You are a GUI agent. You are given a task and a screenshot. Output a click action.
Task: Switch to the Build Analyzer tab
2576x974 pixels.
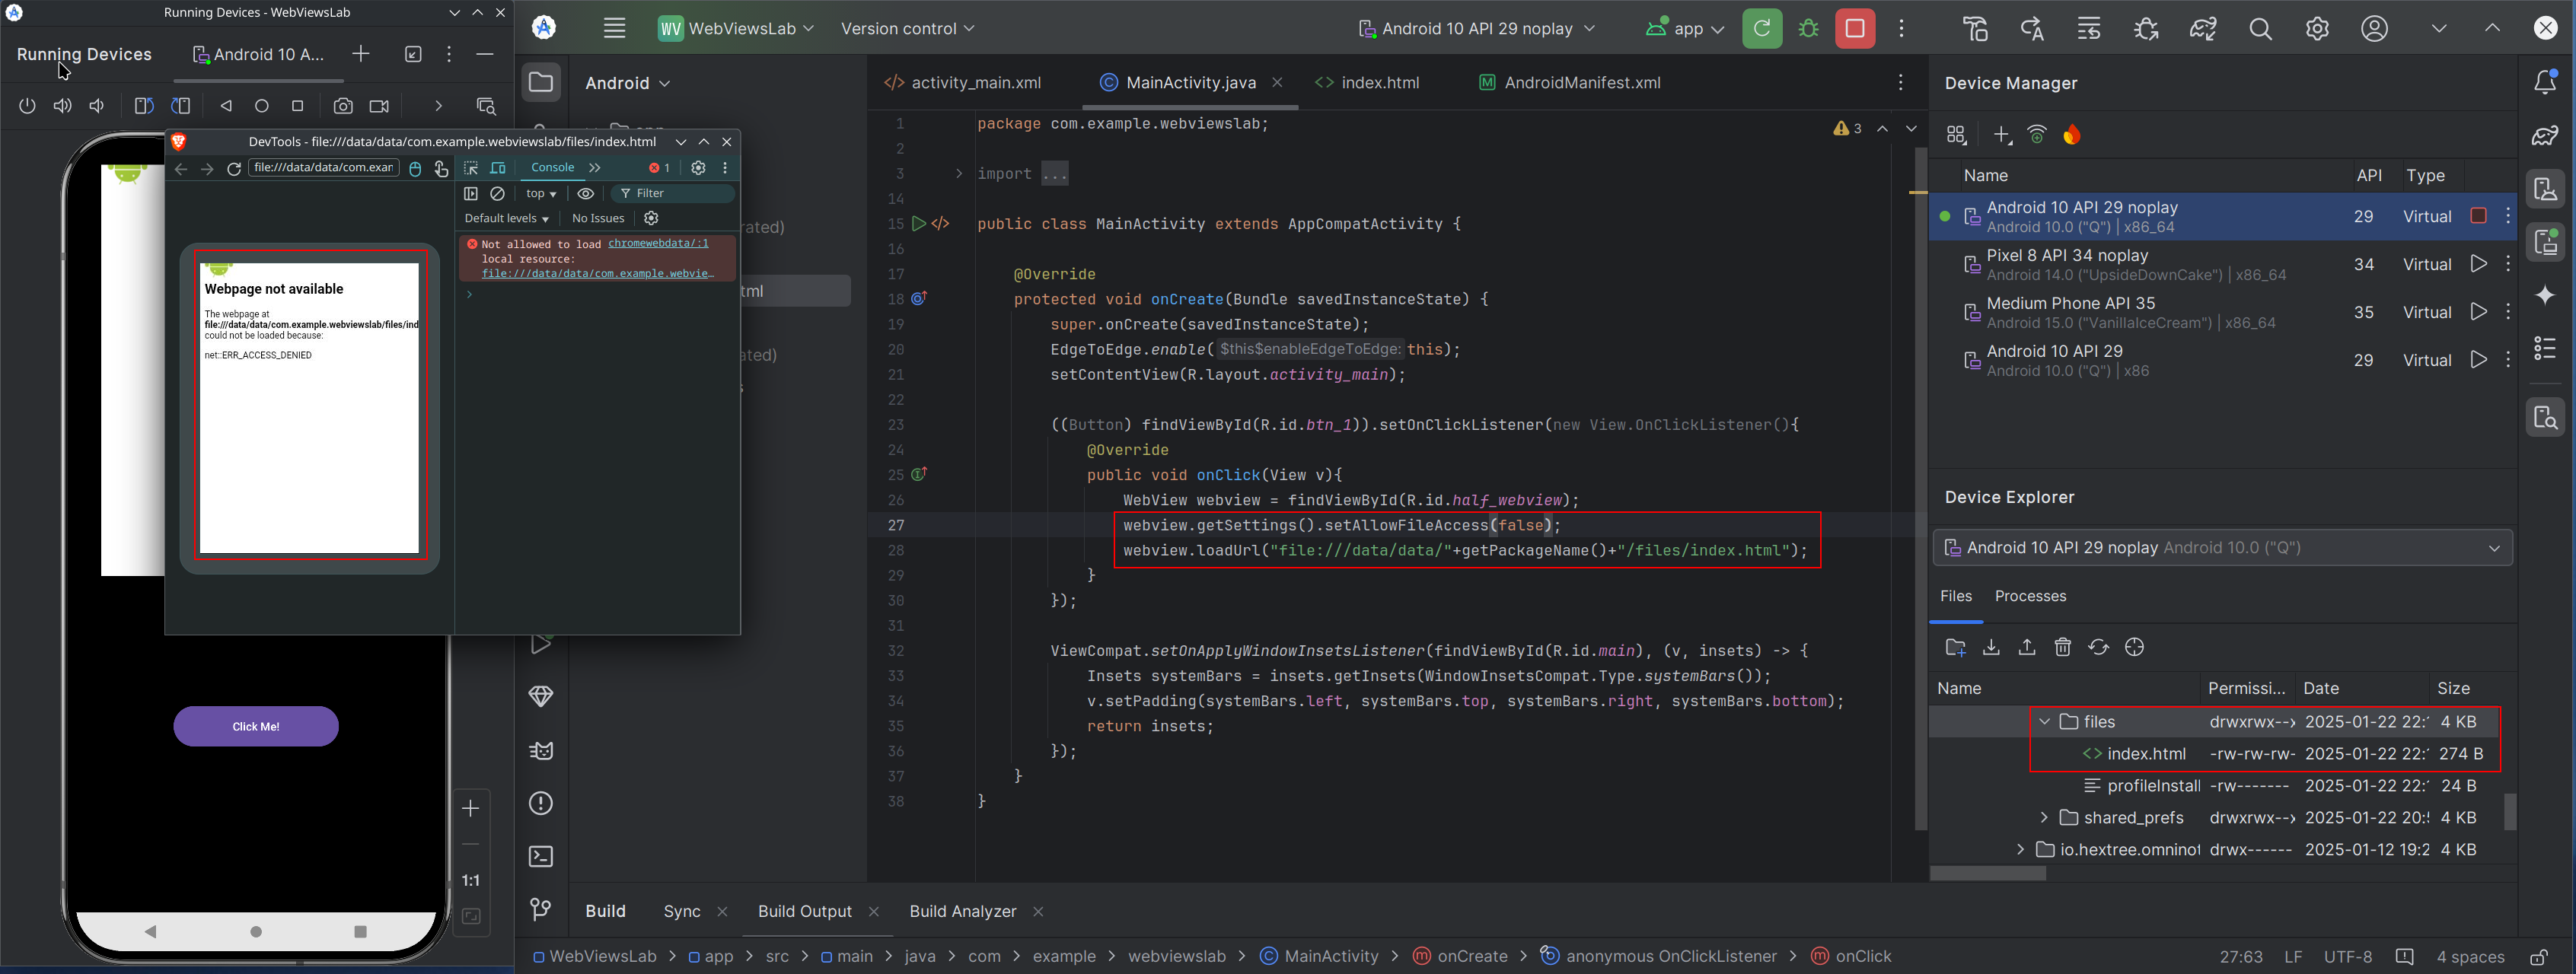[x=962, y=911]
